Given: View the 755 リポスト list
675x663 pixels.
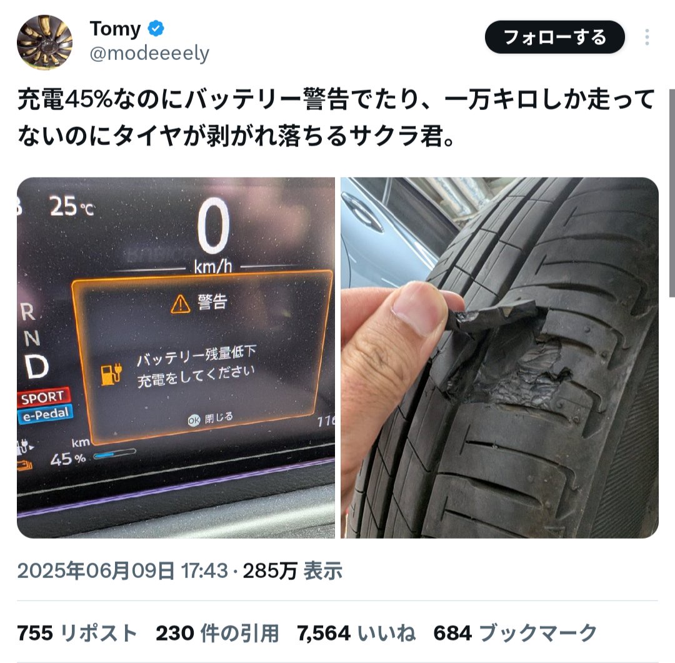Looking at the screenshot, I should [x=77, y=633].
